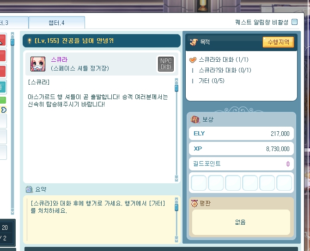The width and height of the screenshot is (310, 251).
Task: Click the quest list scrollbar down arrow
Action: (12, 211)
